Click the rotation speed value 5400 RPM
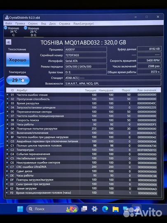The image size is (167, 223). tap(149, 60)
